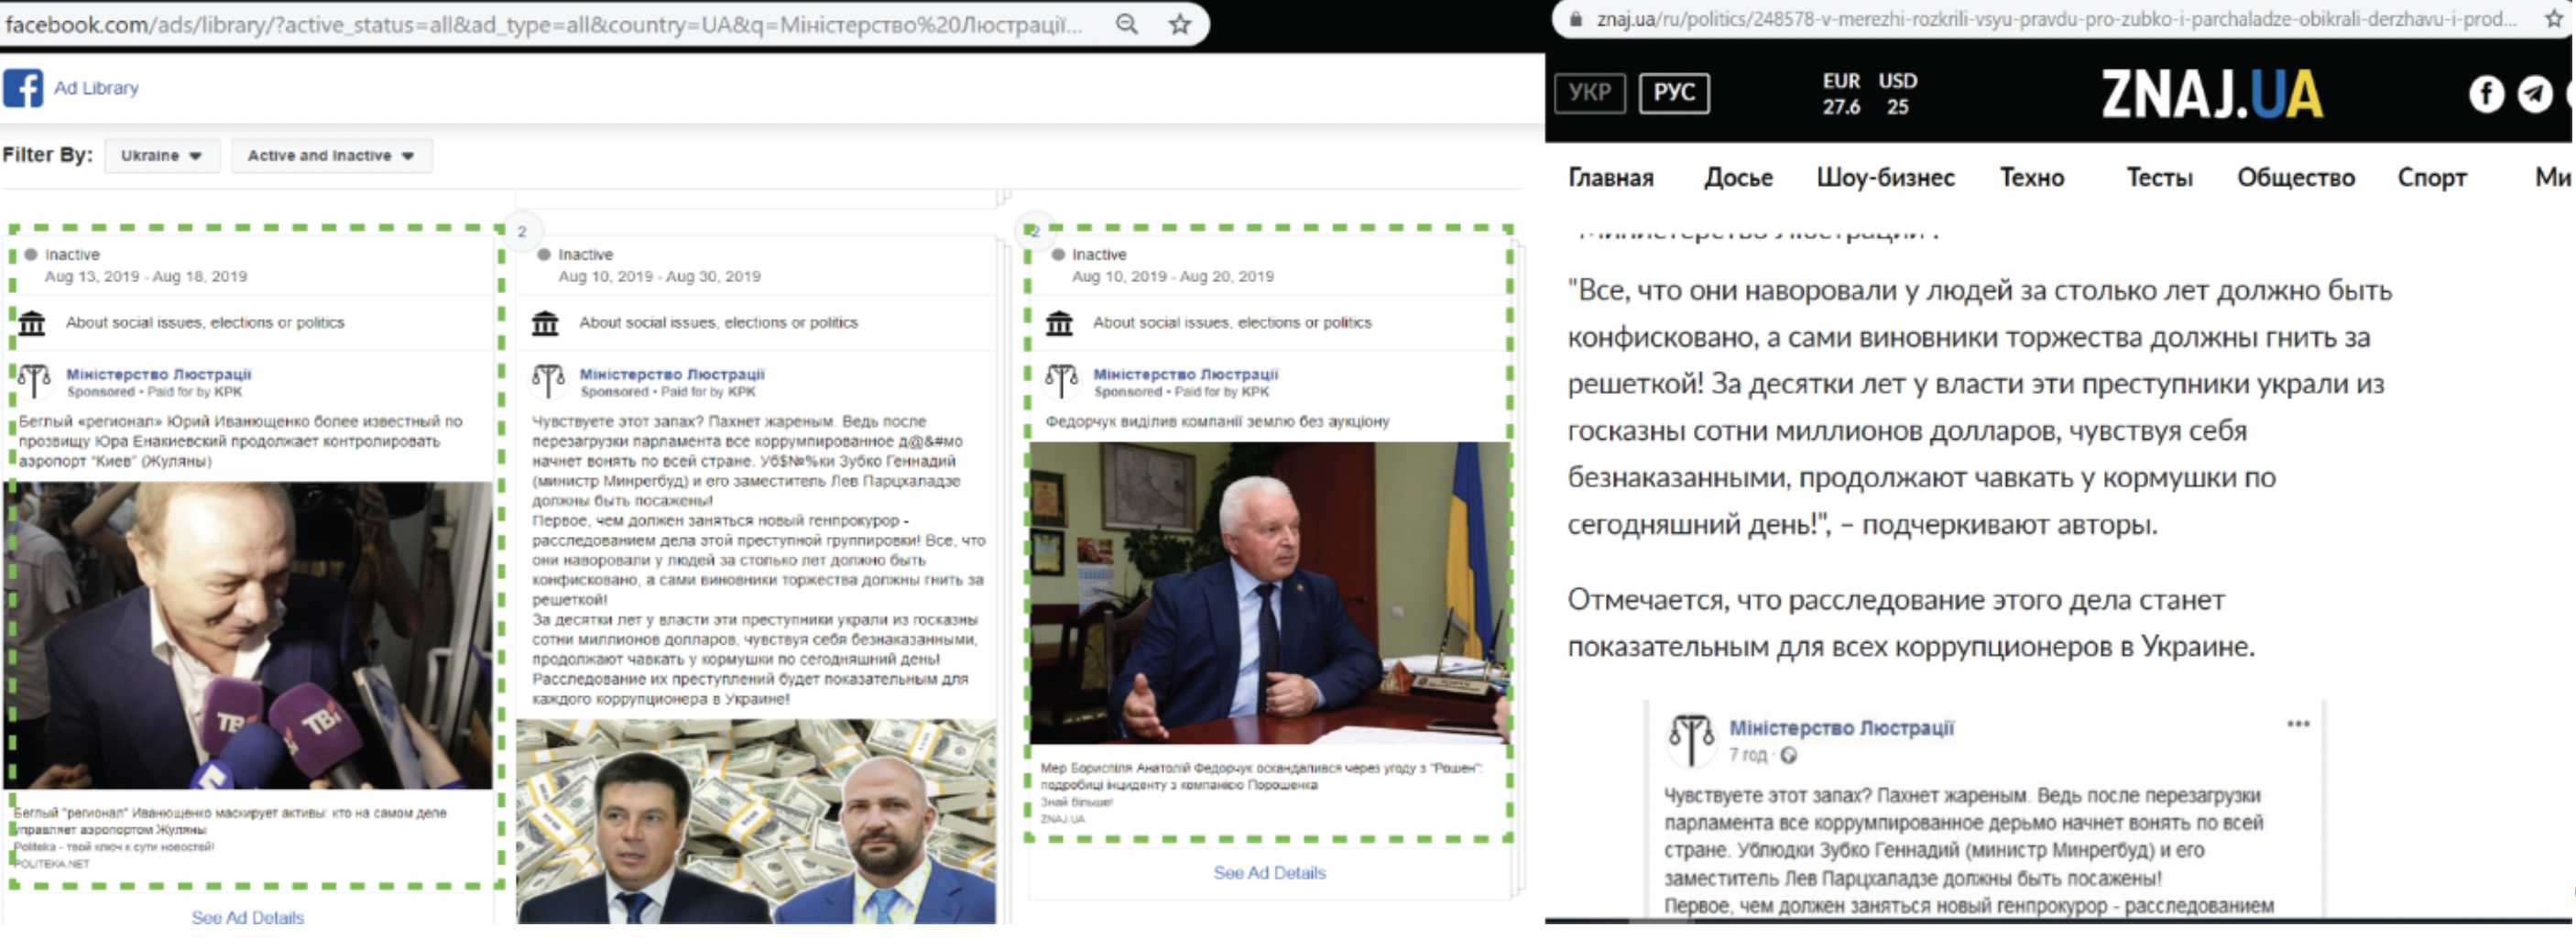Viewport: 2576px width, 938px height.
Task: Open ZNAJ.UA Telegram social icon
Action: tap(2534, 94)
